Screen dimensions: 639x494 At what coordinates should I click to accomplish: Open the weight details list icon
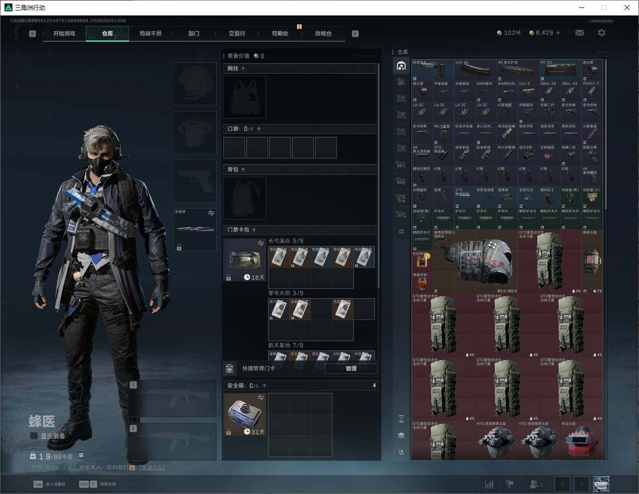81,456
